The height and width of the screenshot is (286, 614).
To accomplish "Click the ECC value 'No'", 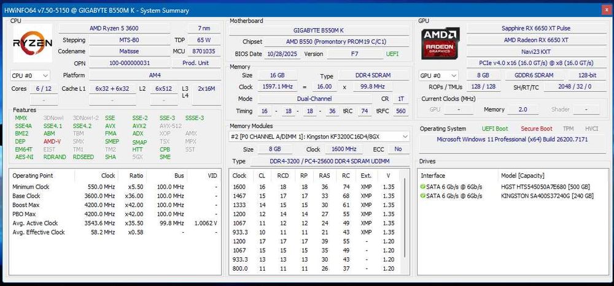I will (398, 149).
